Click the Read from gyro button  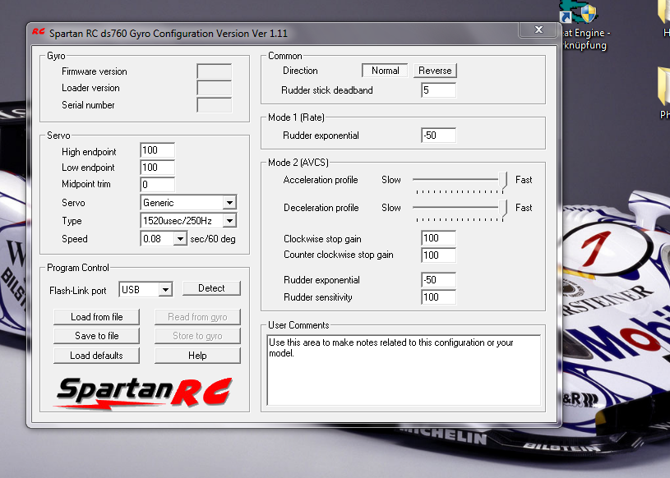197,317
